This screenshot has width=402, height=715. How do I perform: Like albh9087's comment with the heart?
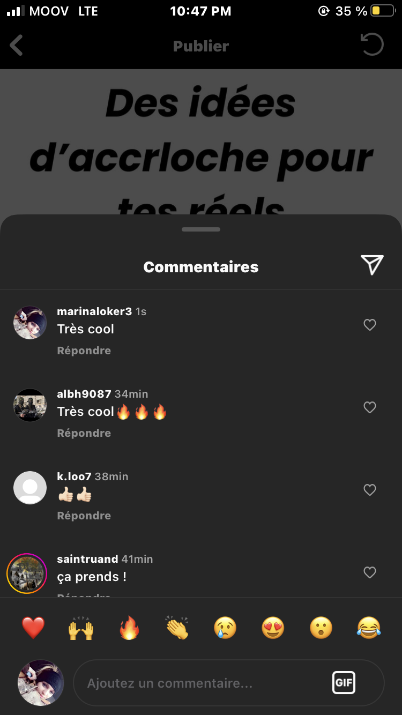[370, 407]
